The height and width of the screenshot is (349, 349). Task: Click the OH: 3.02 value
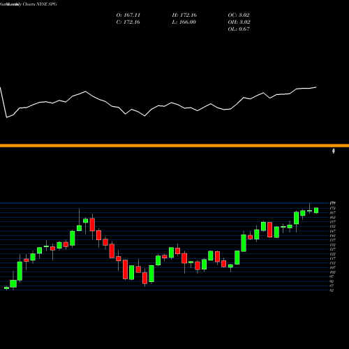click(x=239, y=22)
